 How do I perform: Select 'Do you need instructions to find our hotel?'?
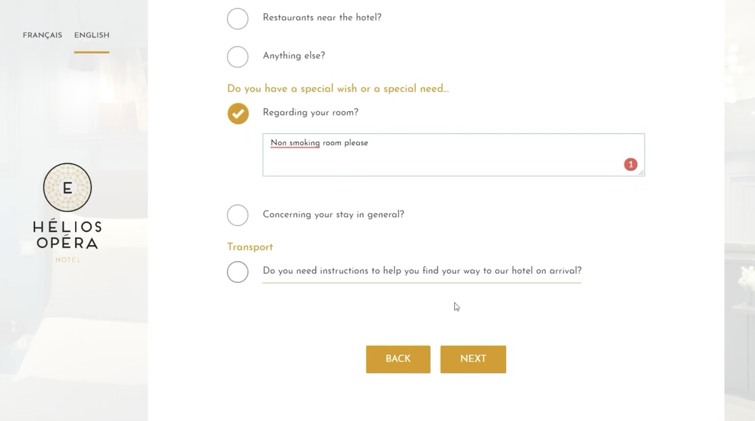238,272
